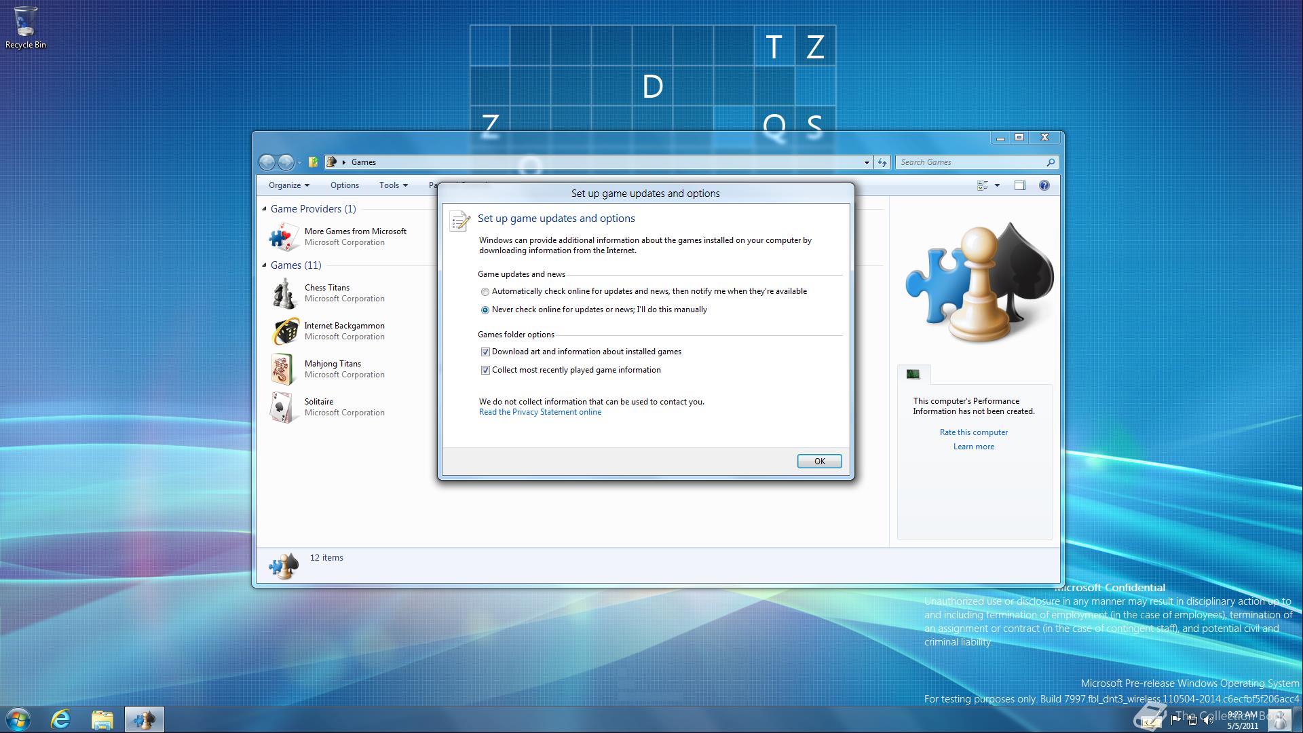Click the network icon in system tray
Viewport: 1303px width, 733px height.
click(1192, 721)
